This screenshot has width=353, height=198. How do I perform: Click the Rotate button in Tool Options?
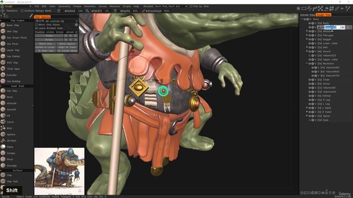click(49, 40)
